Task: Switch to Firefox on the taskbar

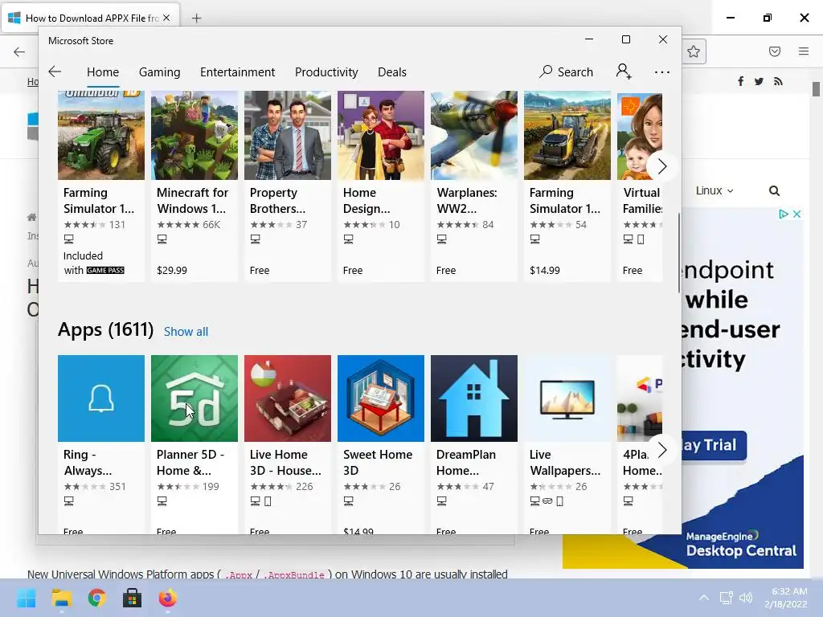Action: 168,598
